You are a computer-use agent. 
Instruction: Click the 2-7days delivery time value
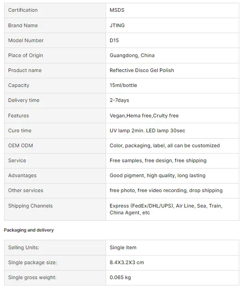point(119,100)
